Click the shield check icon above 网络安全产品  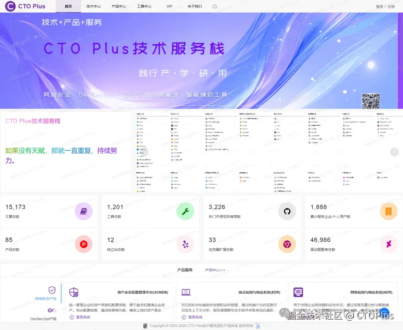click(x=52, y=290)
